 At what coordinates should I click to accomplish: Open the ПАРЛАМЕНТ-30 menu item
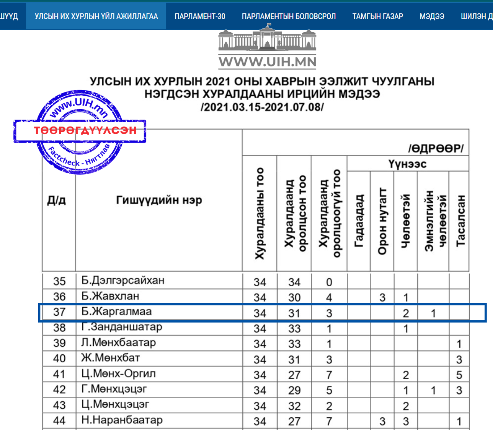200,16
